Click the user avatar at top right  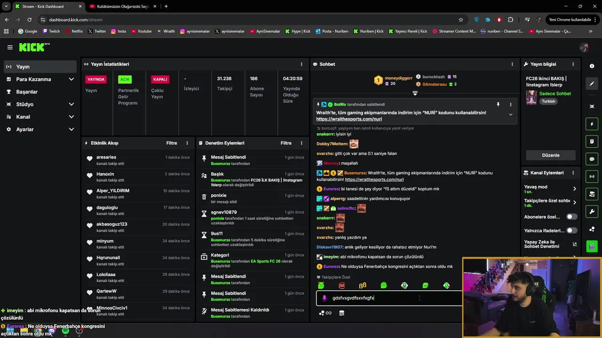(x=584, y=47)
